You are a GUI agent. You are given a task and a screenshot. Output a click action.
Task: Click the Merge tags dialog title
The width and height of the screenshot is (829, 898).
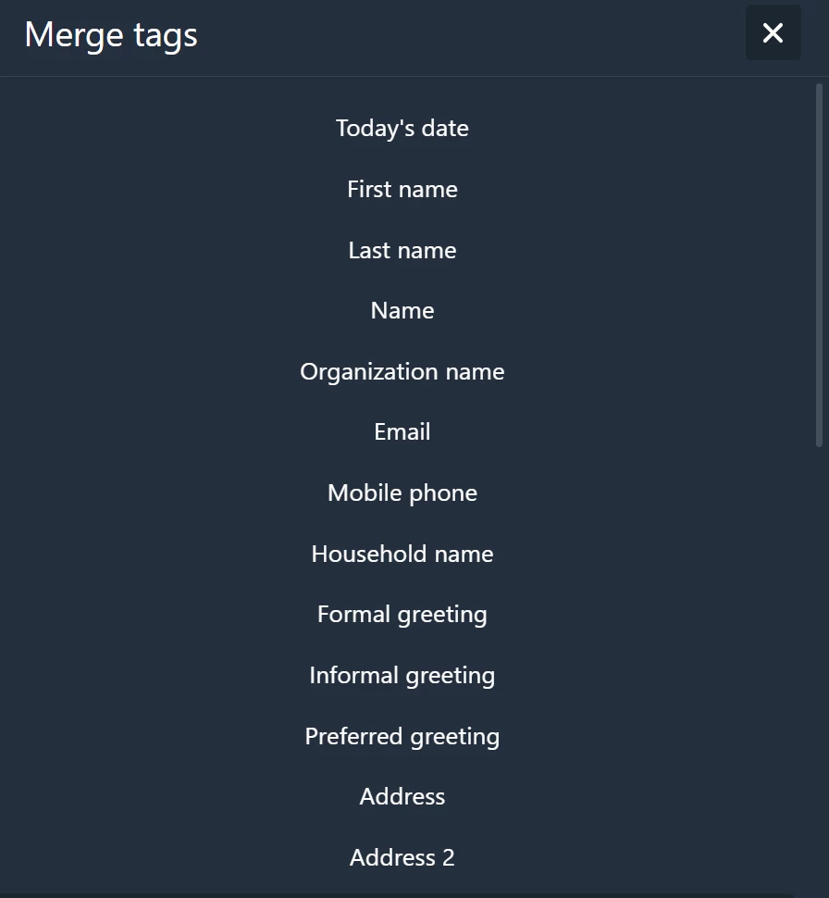click(110, 34)
